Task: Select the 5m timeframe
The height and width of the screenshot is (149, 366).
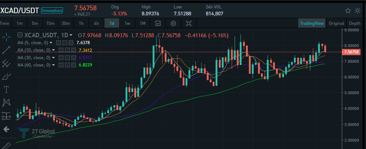Action: point(35,23)
